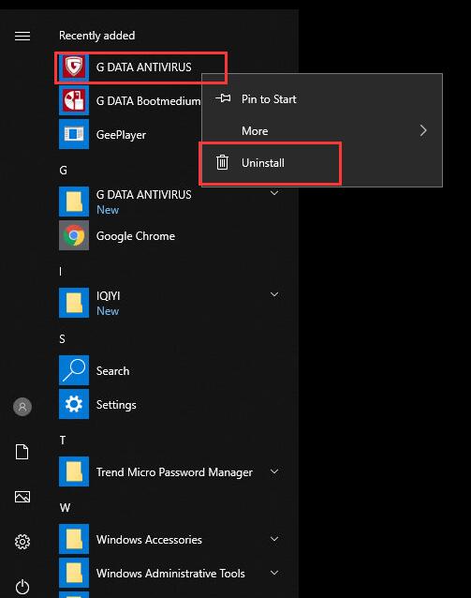Click the Power icon in sidebar

(x=22, y=587)
